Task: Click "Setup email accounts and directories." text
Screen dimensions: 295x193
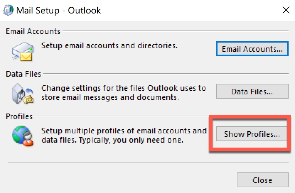Action: pyautogui.click(x=109, y=46)
